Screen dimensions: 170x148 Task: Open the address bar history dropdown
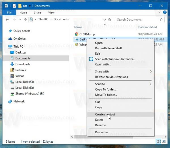pyautogui.click(x=105, y=20)
